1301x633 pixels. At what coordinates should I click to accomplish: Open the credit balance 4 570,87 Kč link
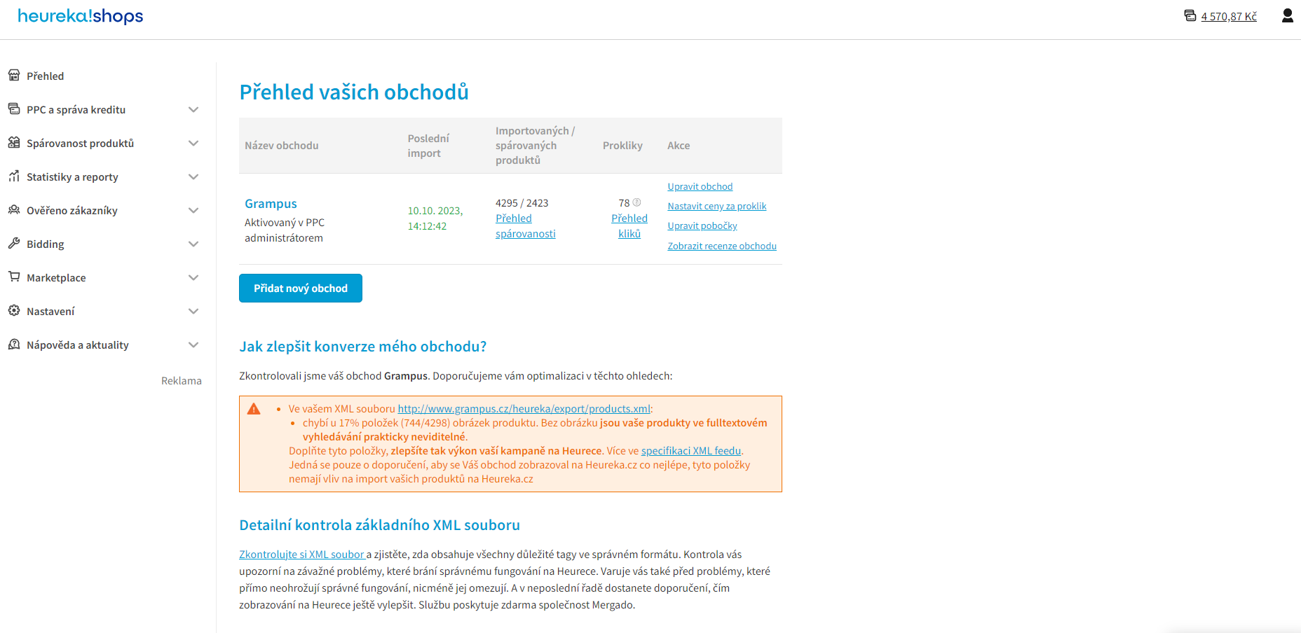[x=1228, y=16]
